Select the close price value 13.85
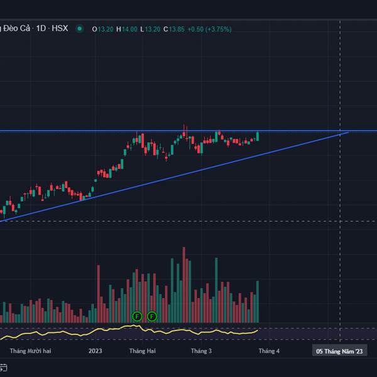The image size is (377, 377). click(177, 30)
